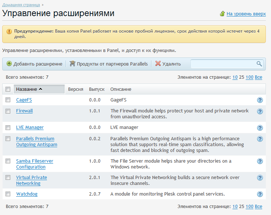This screenshot has width=271, height=215.
Task: Click the shopping cart partners icon
Action: [x=72, y=64]
